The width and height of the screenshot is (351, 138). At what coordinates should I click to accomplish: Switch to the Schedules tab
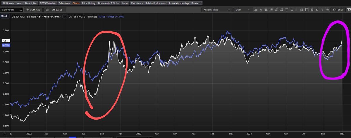[x=64, y=3]
